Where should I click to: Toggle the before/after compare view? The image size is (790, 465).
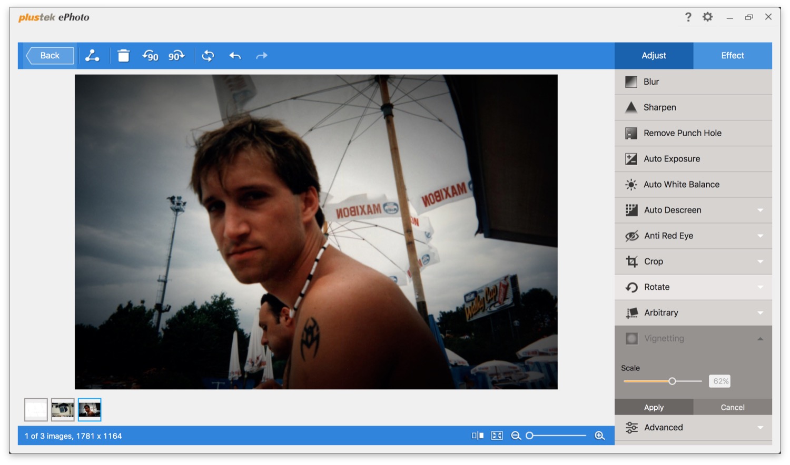tap(478, 436)
